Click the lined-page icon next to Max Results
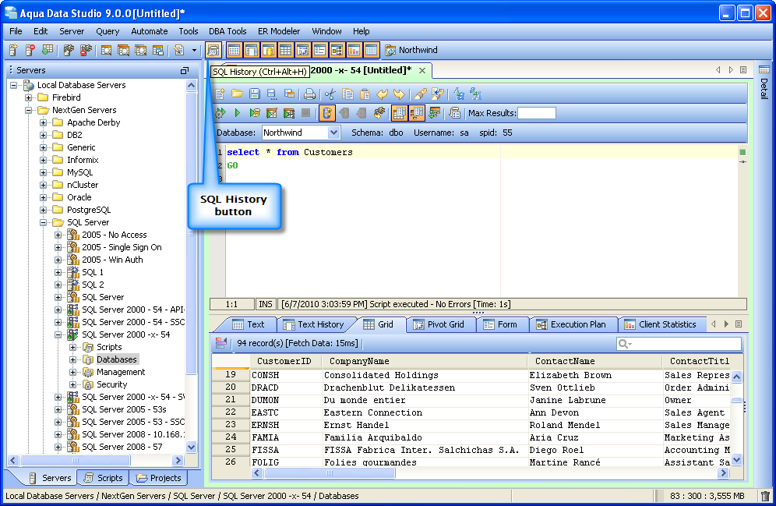This screenshot has height=506, width=776. click(454, 113)
